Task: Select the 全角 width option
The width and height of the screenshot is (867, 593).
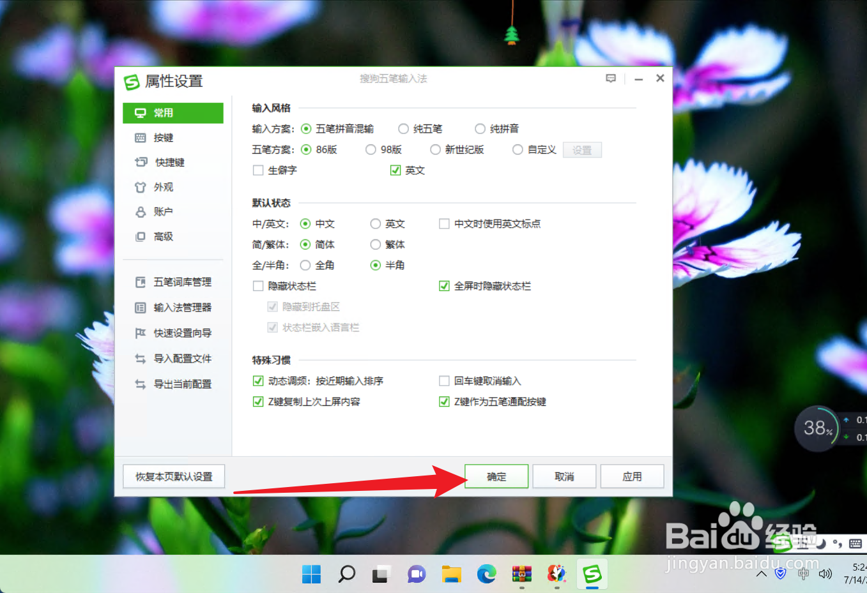Action: coord(305,266)
